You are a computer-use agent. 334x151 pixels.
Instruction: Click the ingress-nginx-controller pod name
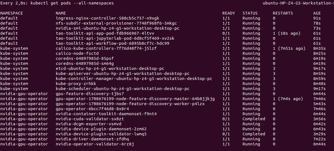(107, 18)
